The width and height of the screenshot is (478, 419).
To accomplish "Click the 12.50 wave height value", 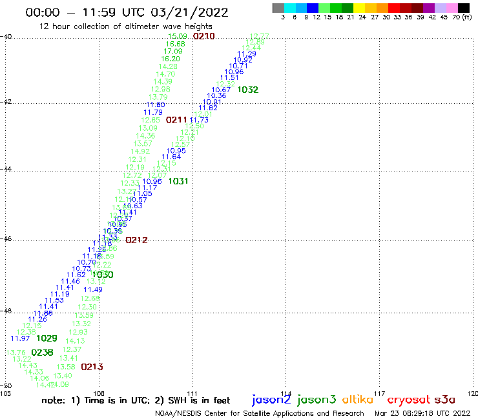I will point(194,126).
